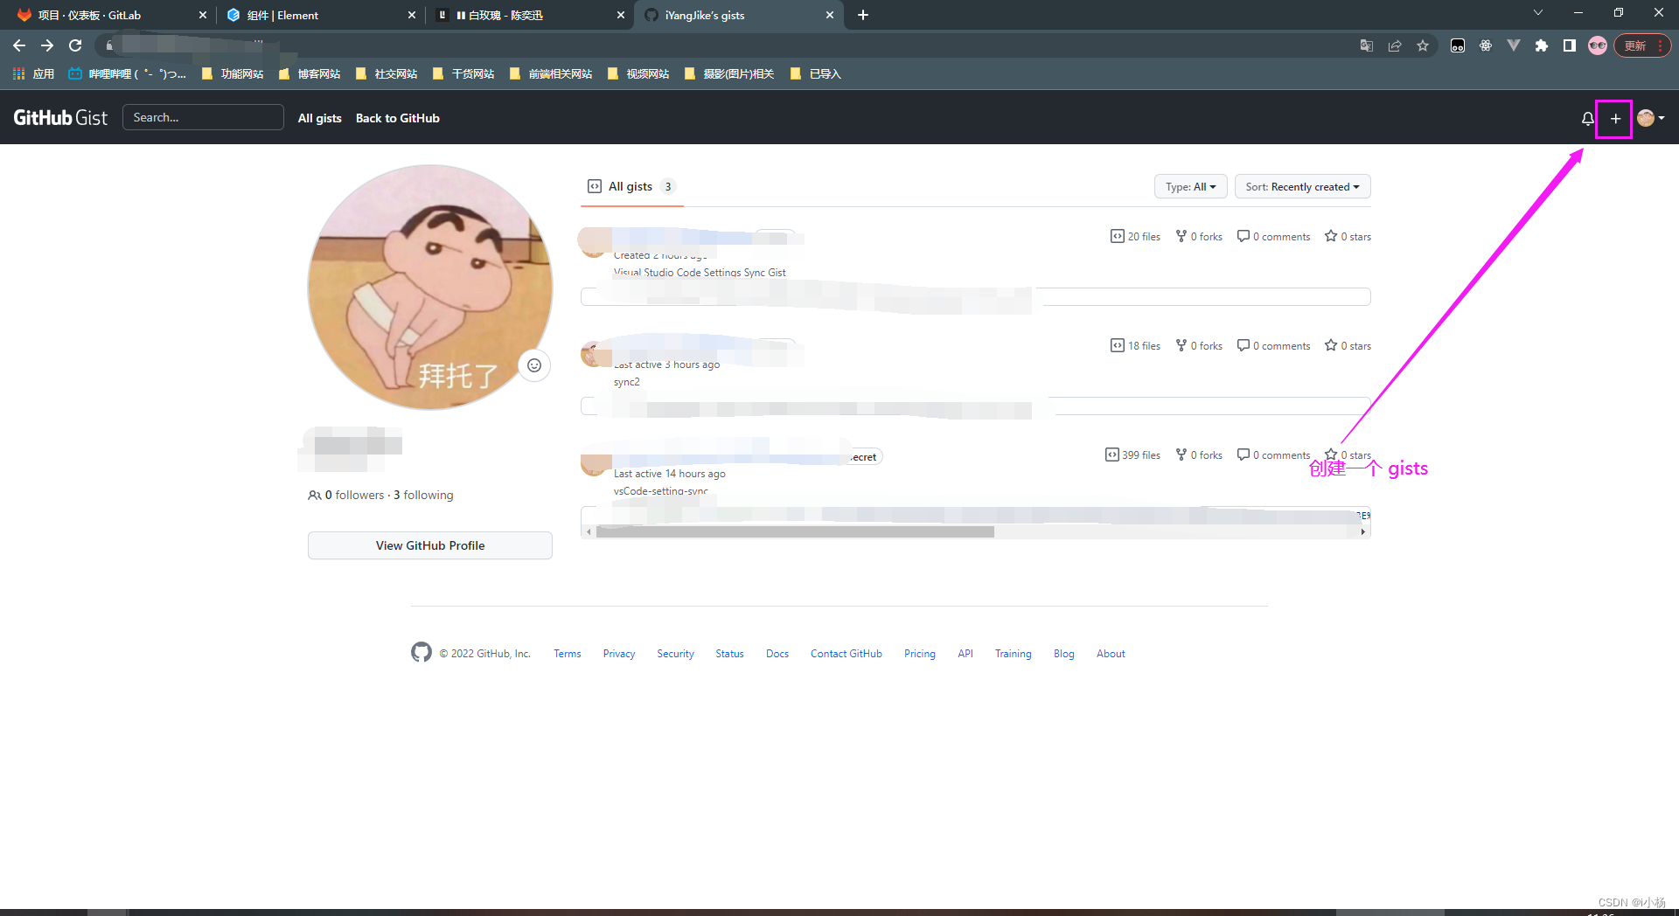Open the 前端相关网站 bookmark folder
This screenshot has height=916, width=1679.
coord(551,73)
